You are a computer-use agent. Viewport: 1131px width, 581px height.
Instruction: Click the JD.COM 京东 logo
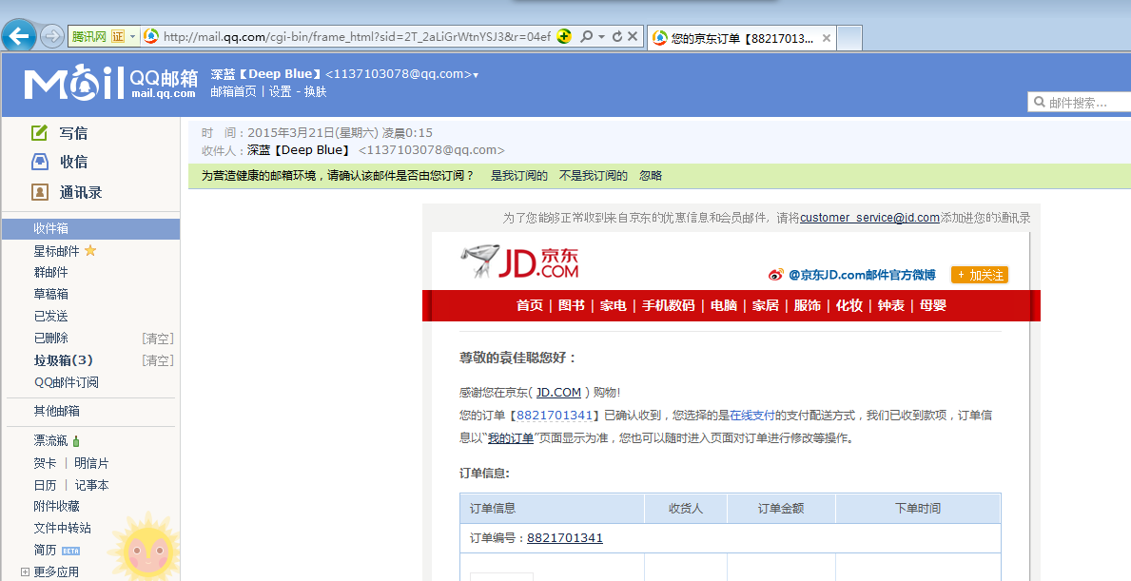[520, 262]
